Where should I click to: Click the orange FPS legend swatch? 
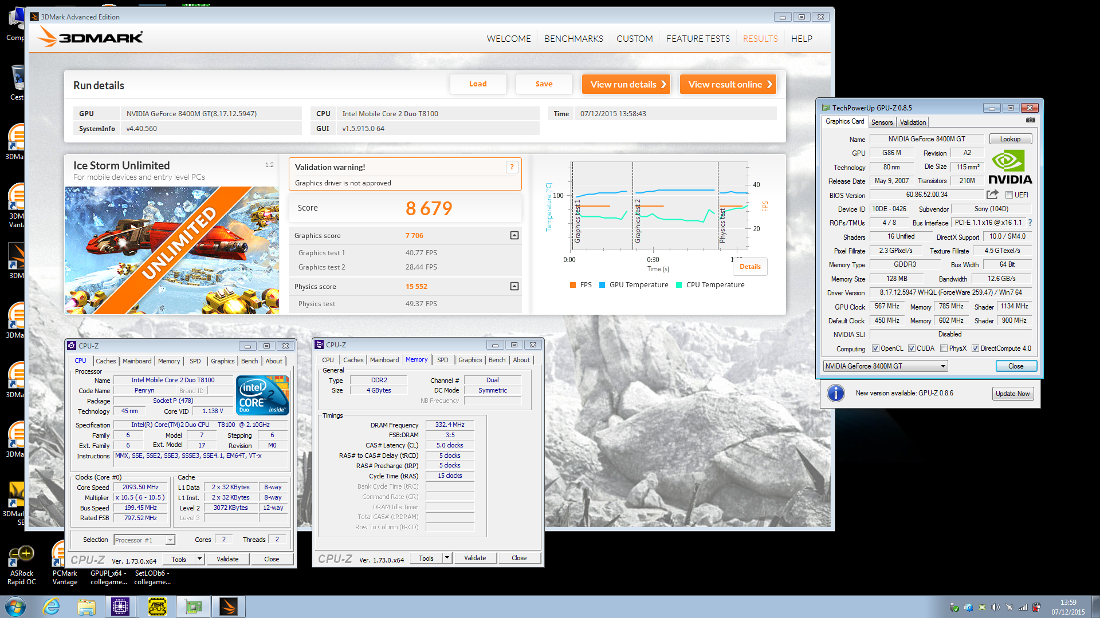click(x=573, y=285)
